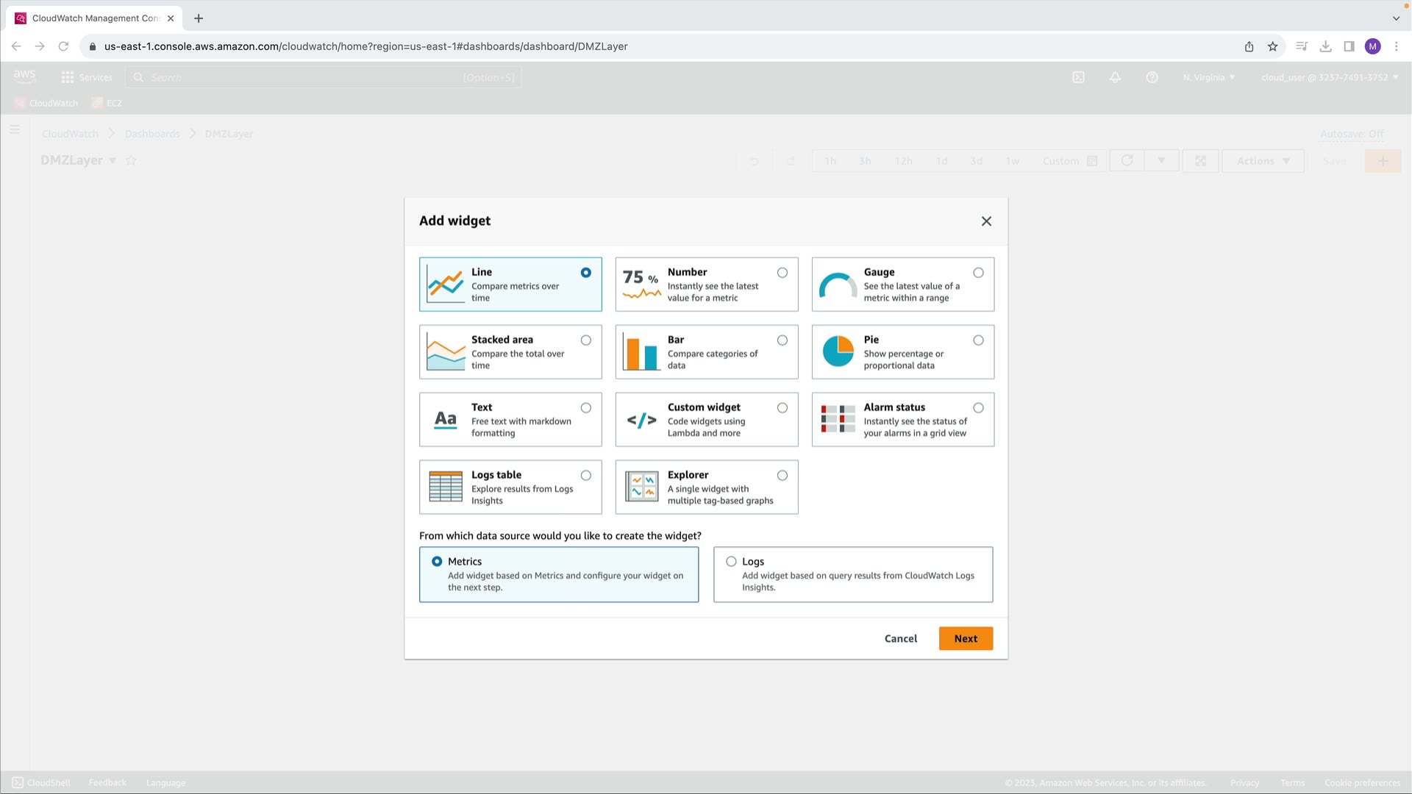1412x794 pixels.
Task: Click the Alarm status grid icon
Action: pos(838,419)
